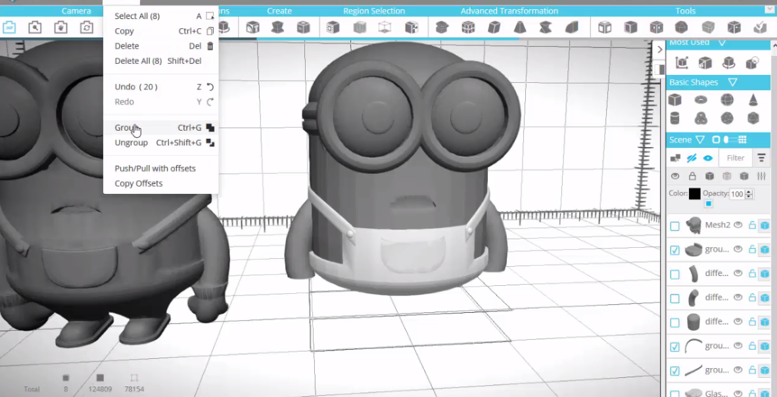This screenshot has height=397, width=777.
Task: Select the dotted lattice cube transformation icon
Action: 468,27
